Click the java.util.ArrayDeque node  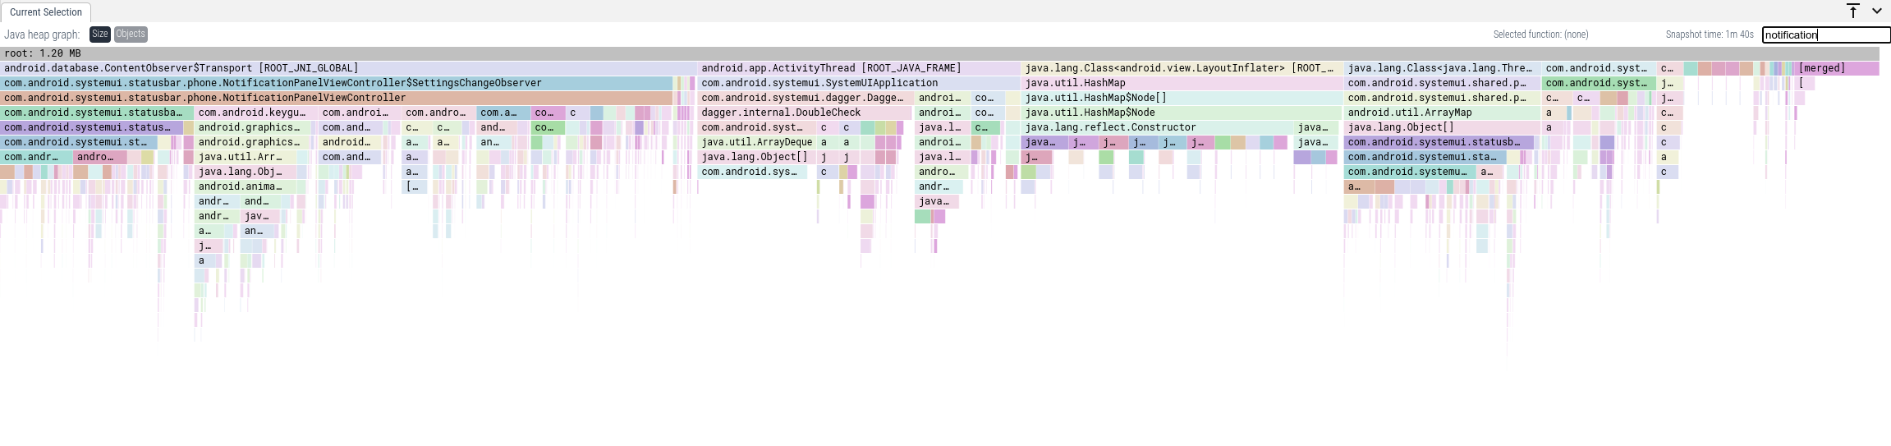757,142
